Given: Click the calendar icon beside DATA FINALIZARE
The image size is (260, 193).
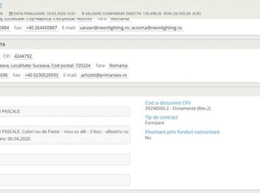Looking at the screenshot, I should pyautogui.click(x=11, y=14).
